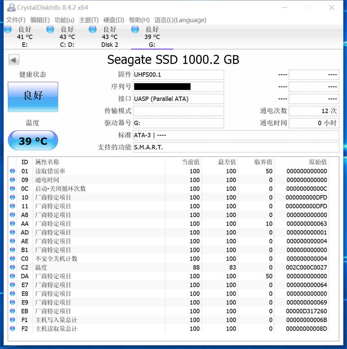
Task: Click the status orb of attribute 09 row
Action: [x=12, y=180]
